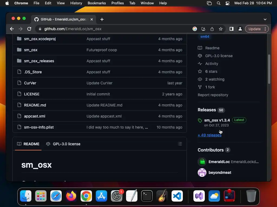
Task: Open Spotlight search in the menu bar
Action: [x=219, y=3]
